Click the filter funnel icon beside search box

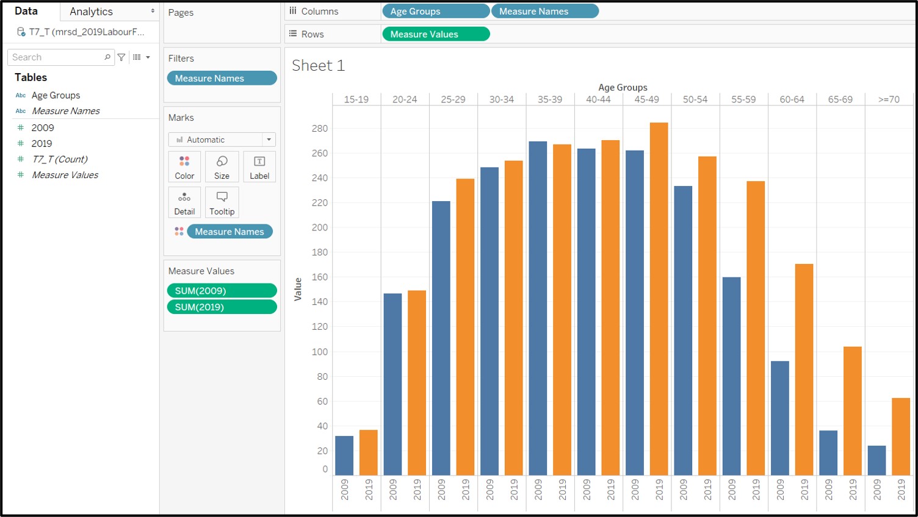click(x=121, y=57)
